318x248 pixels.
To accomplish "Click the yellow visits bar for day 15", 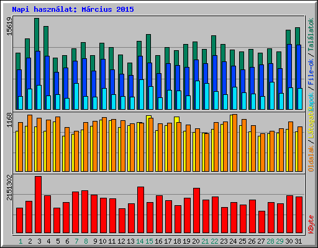I will click(148, 143).
